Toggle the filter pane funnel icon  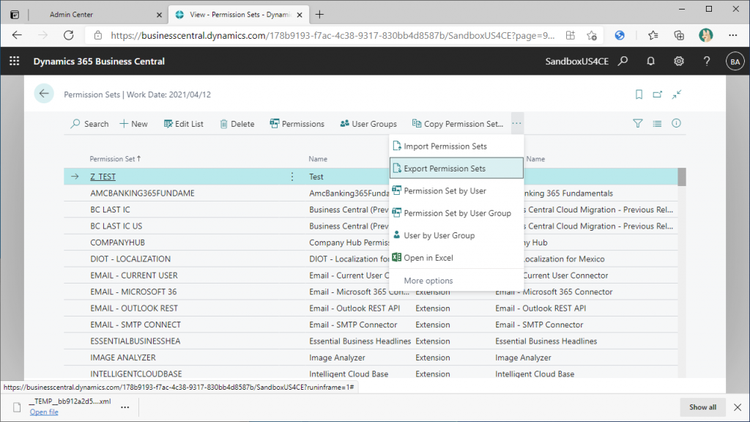[x=638, y=123]
